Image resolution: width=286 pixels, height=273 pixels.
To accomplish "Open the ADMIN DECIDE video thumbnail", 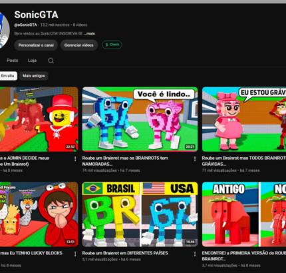I will pyautogui.click(x=39, y=119).
